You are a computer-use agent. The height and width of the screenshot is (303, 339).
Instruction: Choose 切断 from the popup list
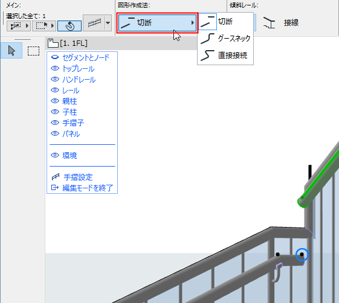click(x=225, y=21)
